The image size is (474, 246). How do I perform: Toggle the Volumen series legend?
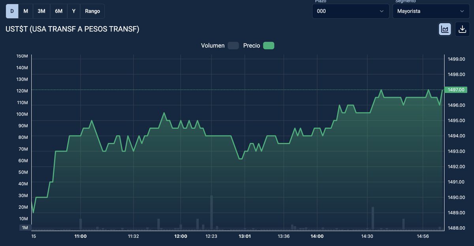pyautogui.click(x=220, y=45)
